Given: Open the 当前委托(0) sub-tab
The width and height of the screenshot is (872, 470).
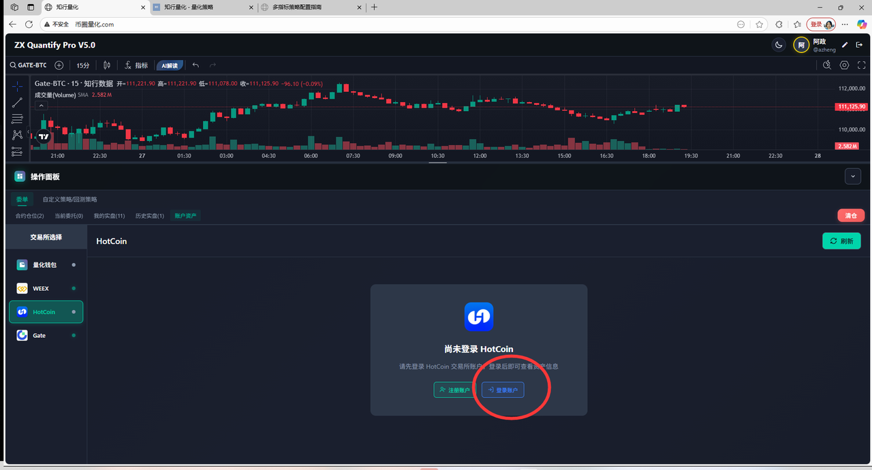Looking at the screenshot, I should pos(69,216).
